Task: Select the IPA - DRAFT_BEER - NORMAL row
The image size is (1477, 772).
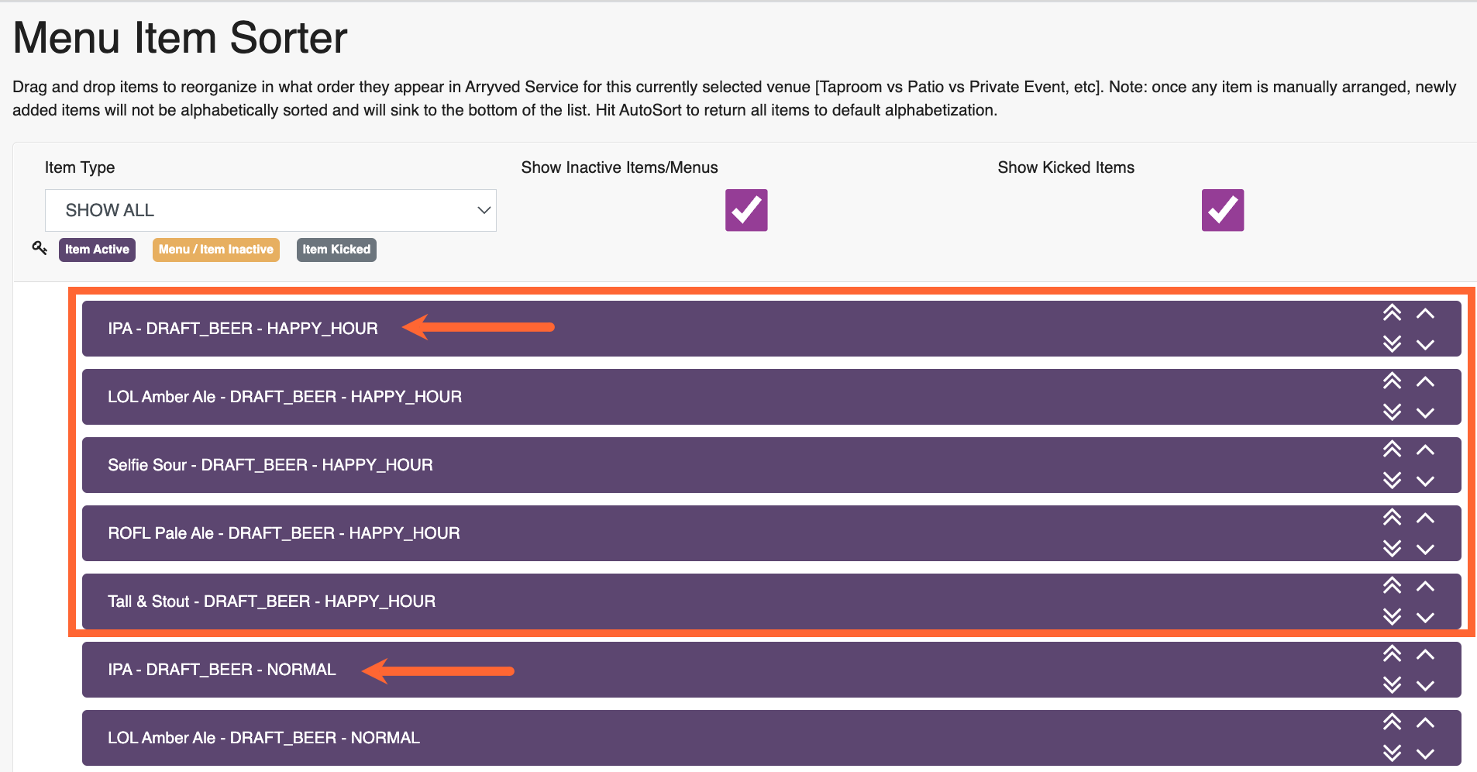Action: coord(771,670)
